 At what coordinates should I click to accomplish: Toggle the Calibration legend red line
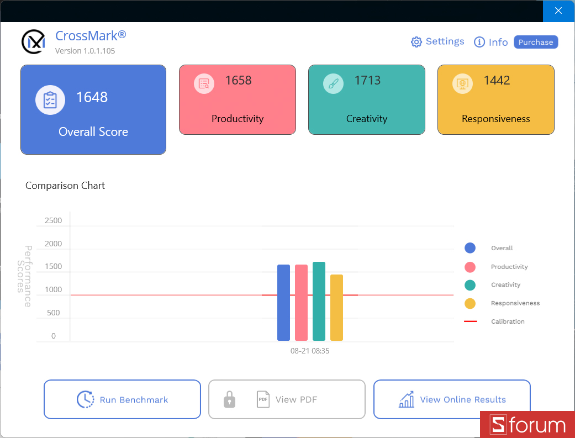pos(471,321)
